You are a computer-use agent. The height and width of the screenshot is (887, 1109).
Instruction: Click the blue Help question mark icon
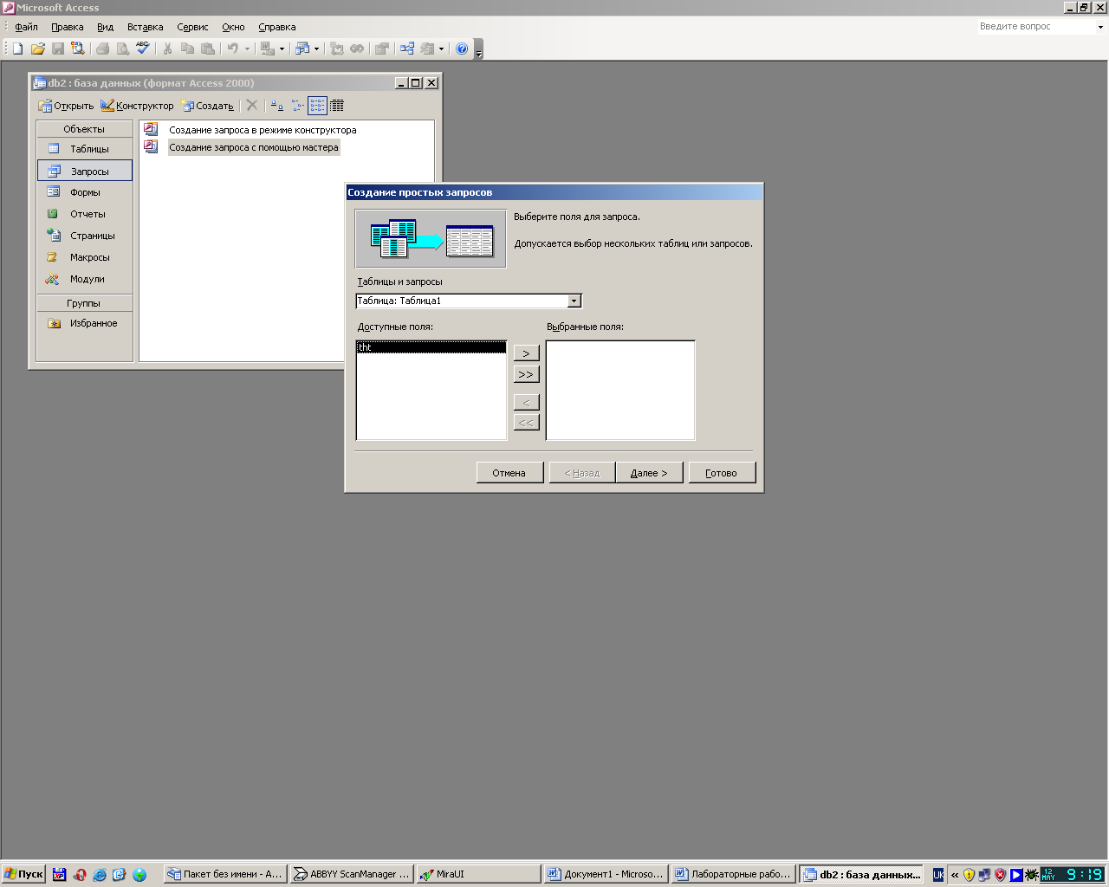[462, 49]
